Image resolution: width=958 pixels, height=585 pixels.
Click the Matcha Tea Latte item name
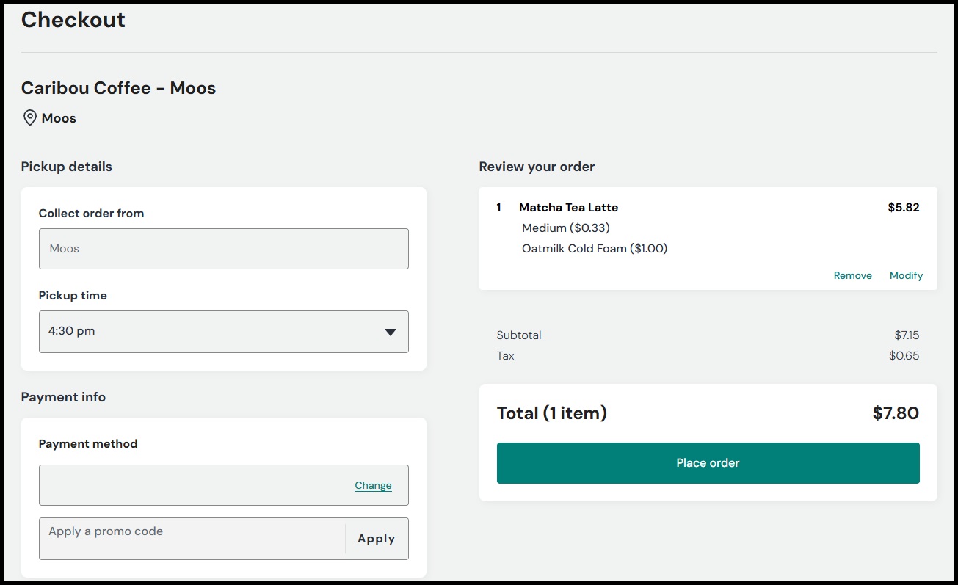(x=568, y=208)
